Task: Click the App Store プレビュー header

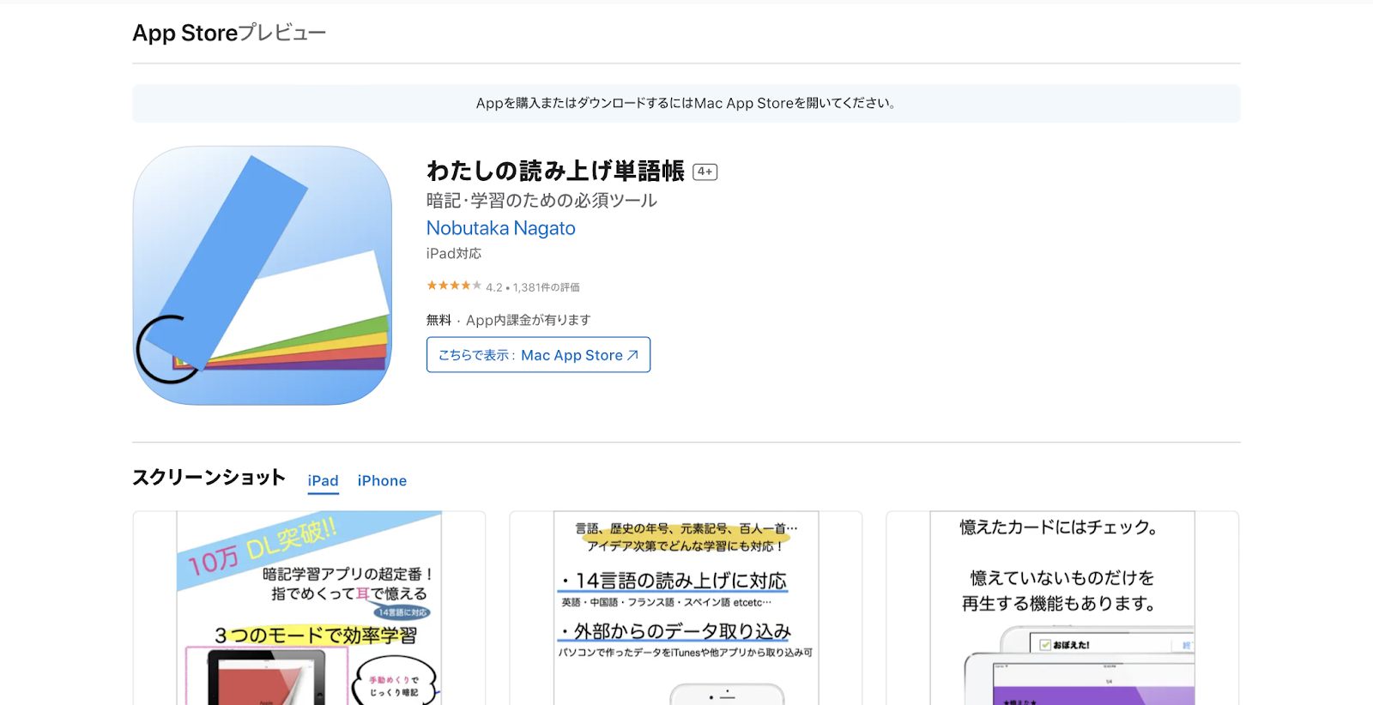Action: [x=229, y=33]
